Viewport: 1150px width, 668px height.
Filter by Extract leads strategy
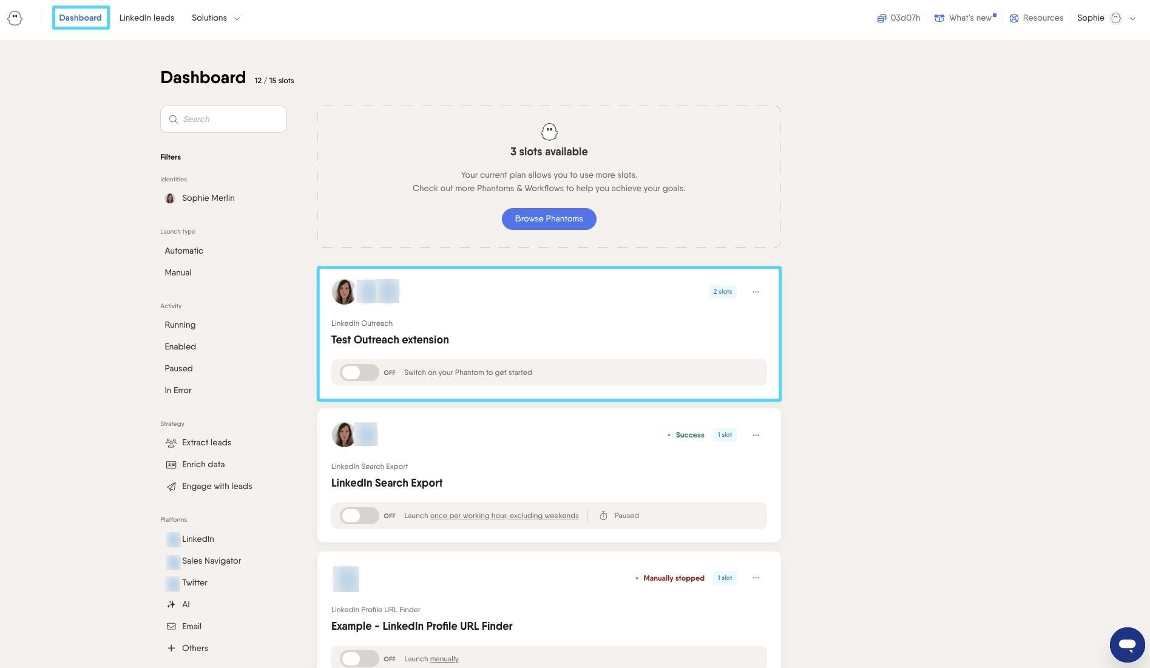(198, 443)
